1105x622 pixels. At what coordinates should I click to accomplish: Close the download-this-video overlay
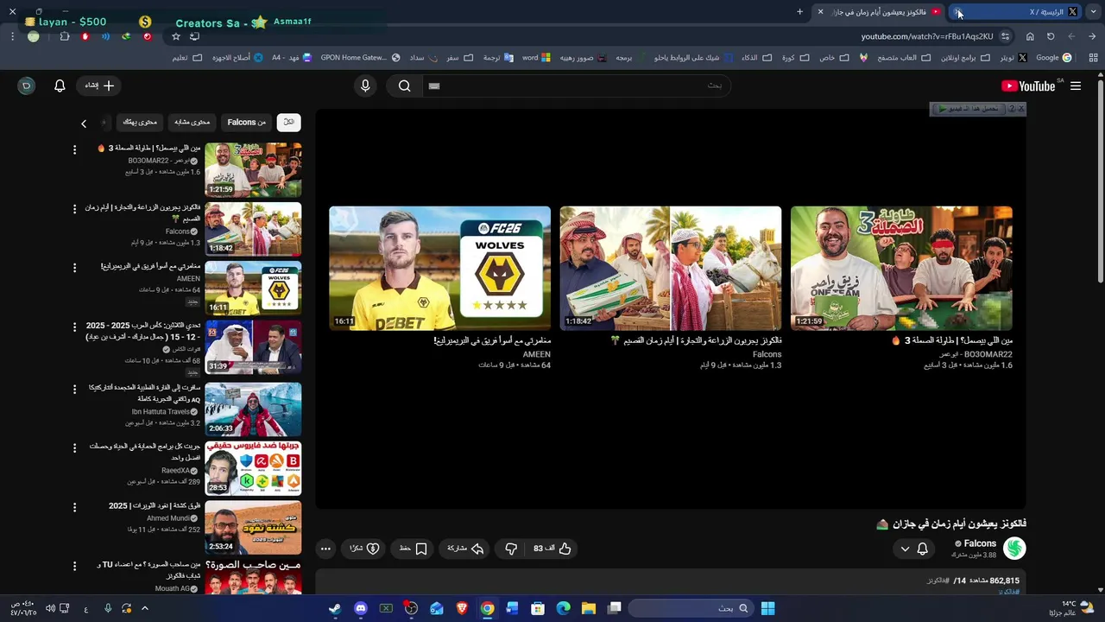pyautogui.click(x=1020, y=109)
